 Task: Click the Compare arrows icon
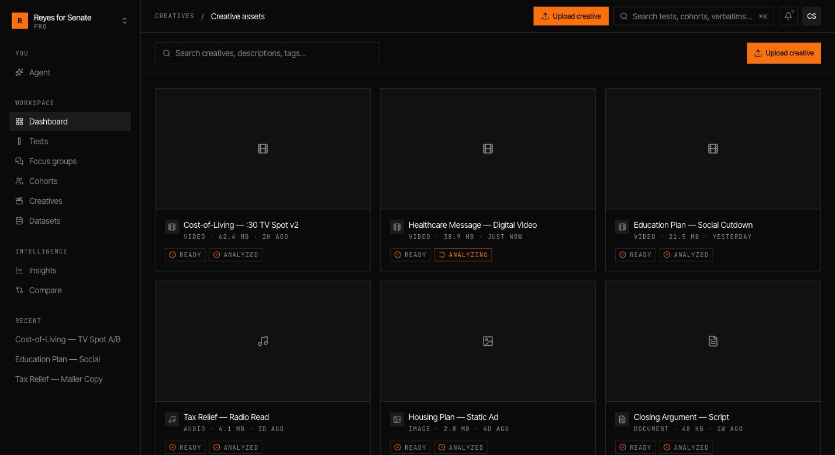click(19, 290)
